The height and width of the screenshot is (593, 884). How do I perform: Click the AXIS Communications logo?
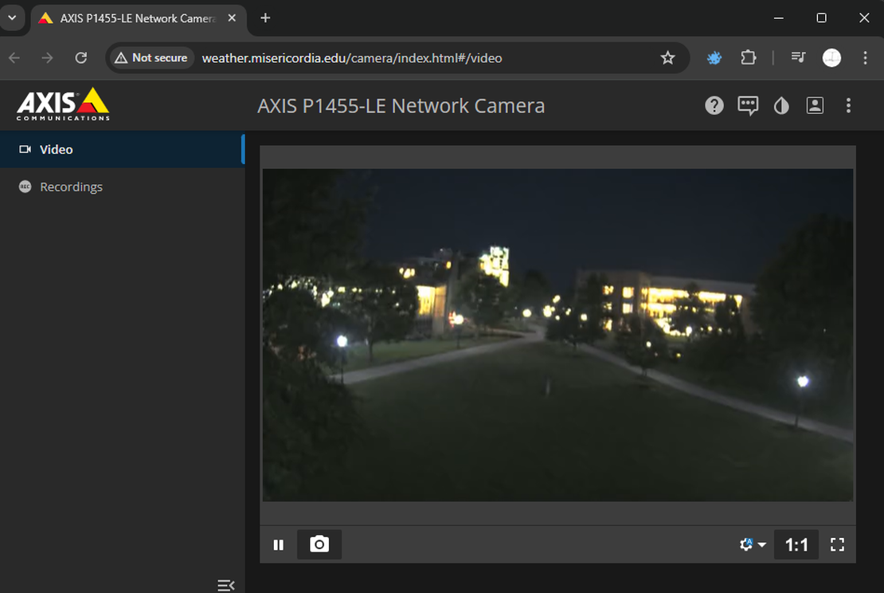[62, 104]
